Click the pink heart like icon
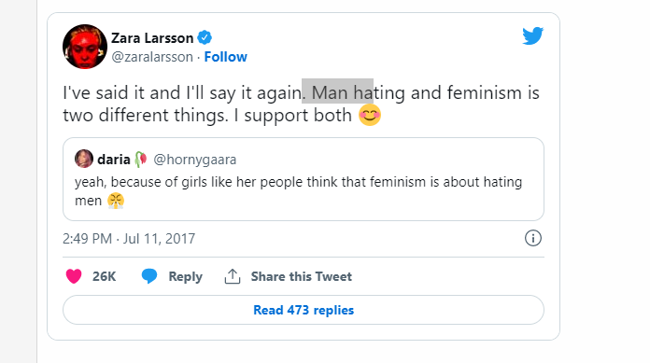The width and height of the screenshot is (650, 363). click(x=74, y=276)
